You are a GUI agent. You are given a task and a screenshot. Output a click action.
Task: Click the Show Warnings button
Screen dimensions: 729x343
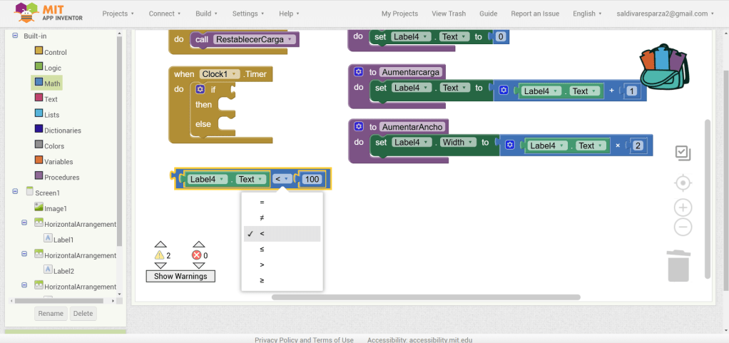click(180, 276)
